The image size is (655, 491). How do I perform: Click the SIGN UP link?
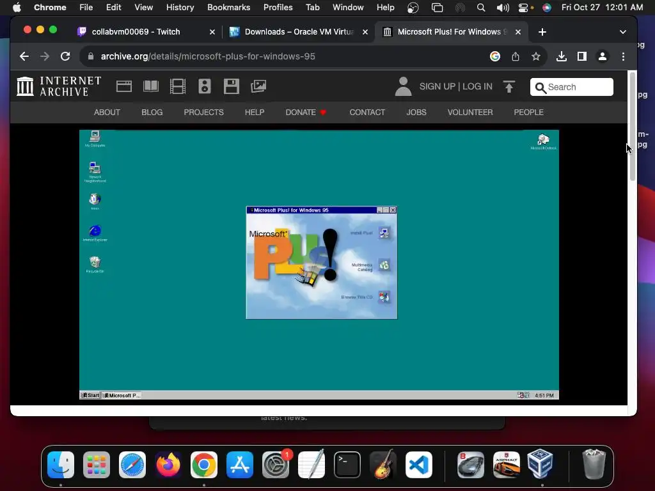(438, 86)
